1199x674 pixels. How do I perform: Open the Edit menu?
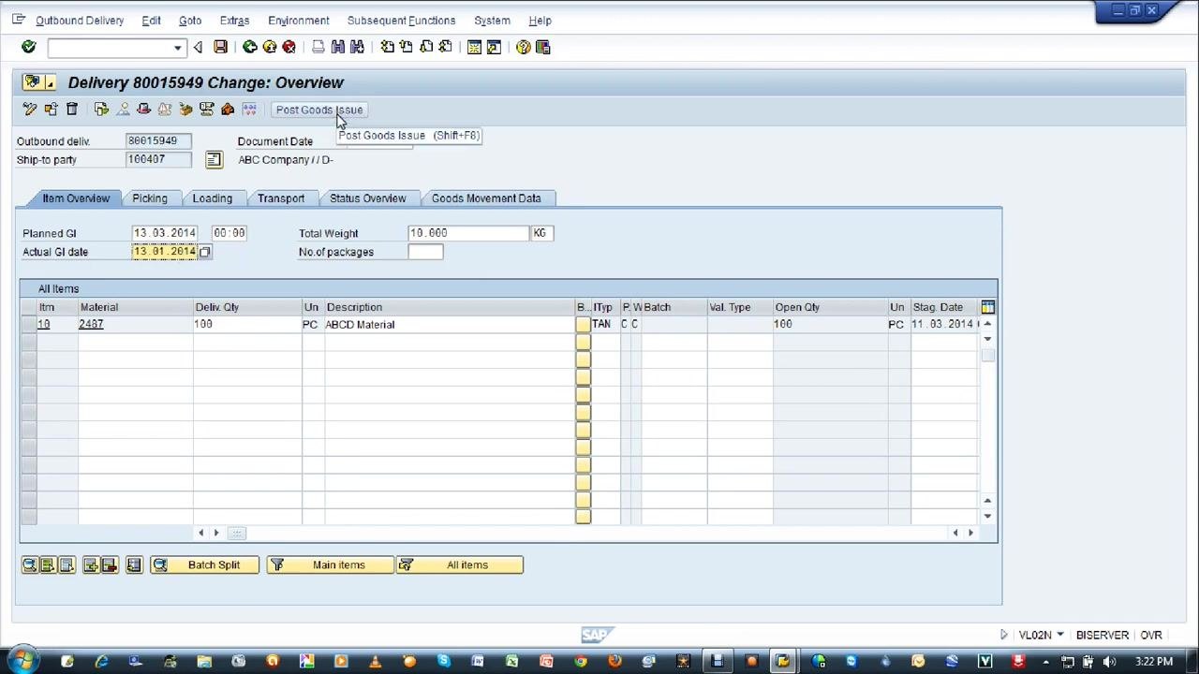click(x=151, y=21)
